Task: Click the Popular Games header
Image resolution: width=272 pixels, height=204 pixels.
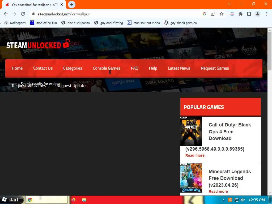Action: pyautogui.click(x=220, y=107)
